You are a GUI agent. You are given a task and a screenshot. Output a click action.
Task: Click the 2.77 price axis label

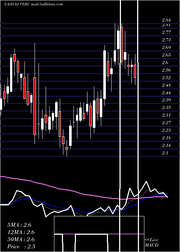point(166,32)
